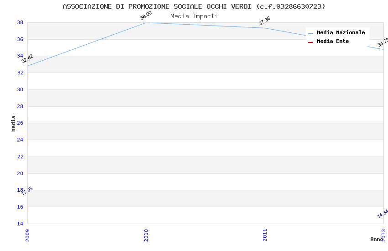Click the y-axis value 28

[x=20, y=106]
